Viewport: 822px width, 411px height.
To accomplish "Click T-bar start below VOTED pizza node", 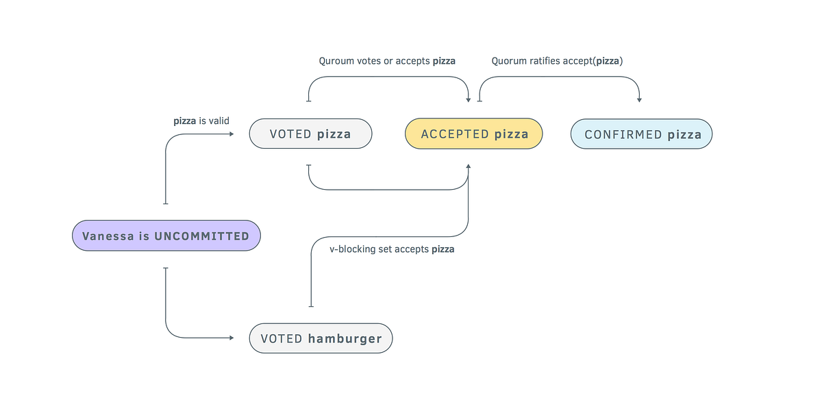I will [x=309, y=166].
